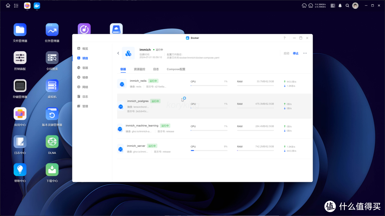385x216 pixels.
Task: Switch to the 日志 tab
Action: click(156, 69)
